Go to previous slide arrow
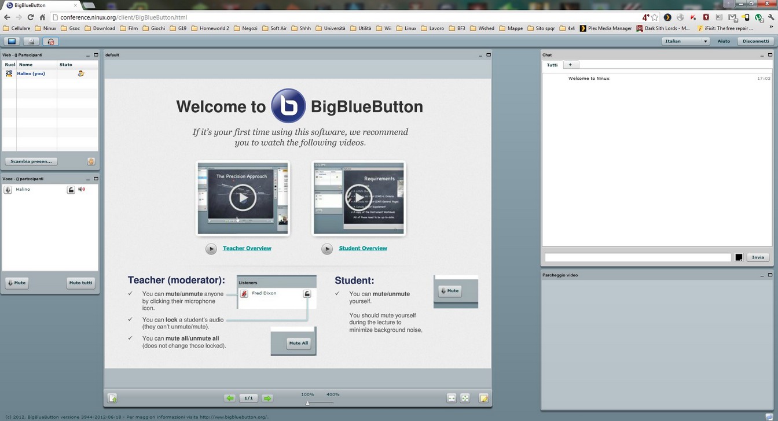 click(x=230, y=398)
